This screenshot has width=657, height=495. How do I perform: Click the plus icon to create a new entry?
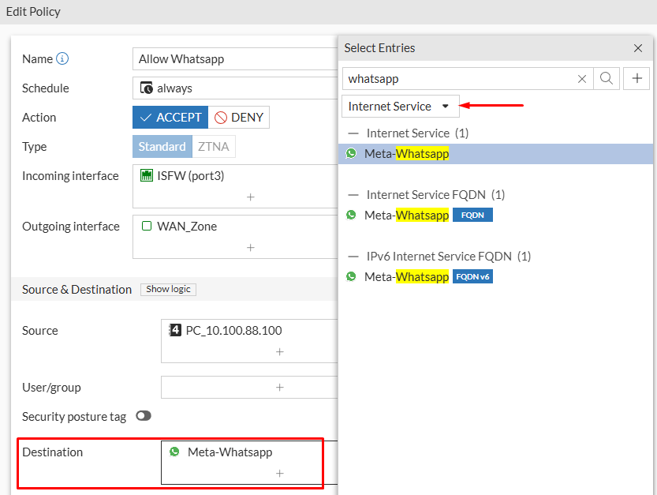click(x=636, y=78)
